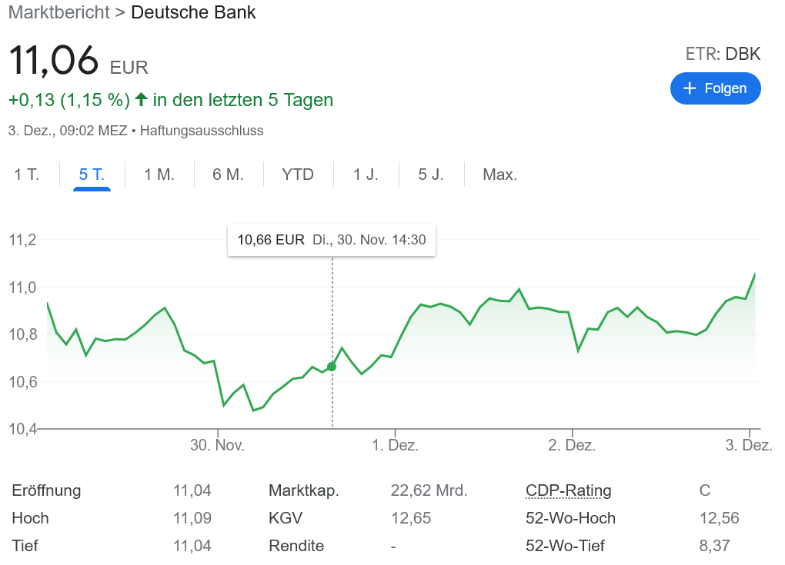Open the Max. chart history

500,174
